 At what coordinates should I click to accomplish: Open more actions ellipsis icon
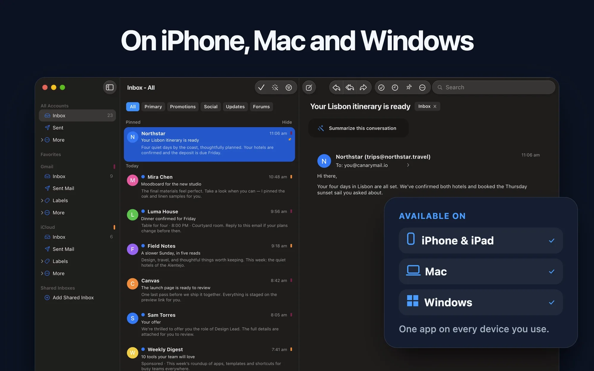pos(422,87)
